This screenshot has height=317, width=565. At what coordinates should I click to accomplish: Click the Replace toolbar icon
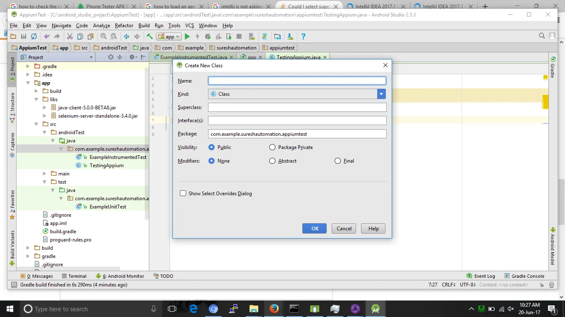(x=114, y=37)
